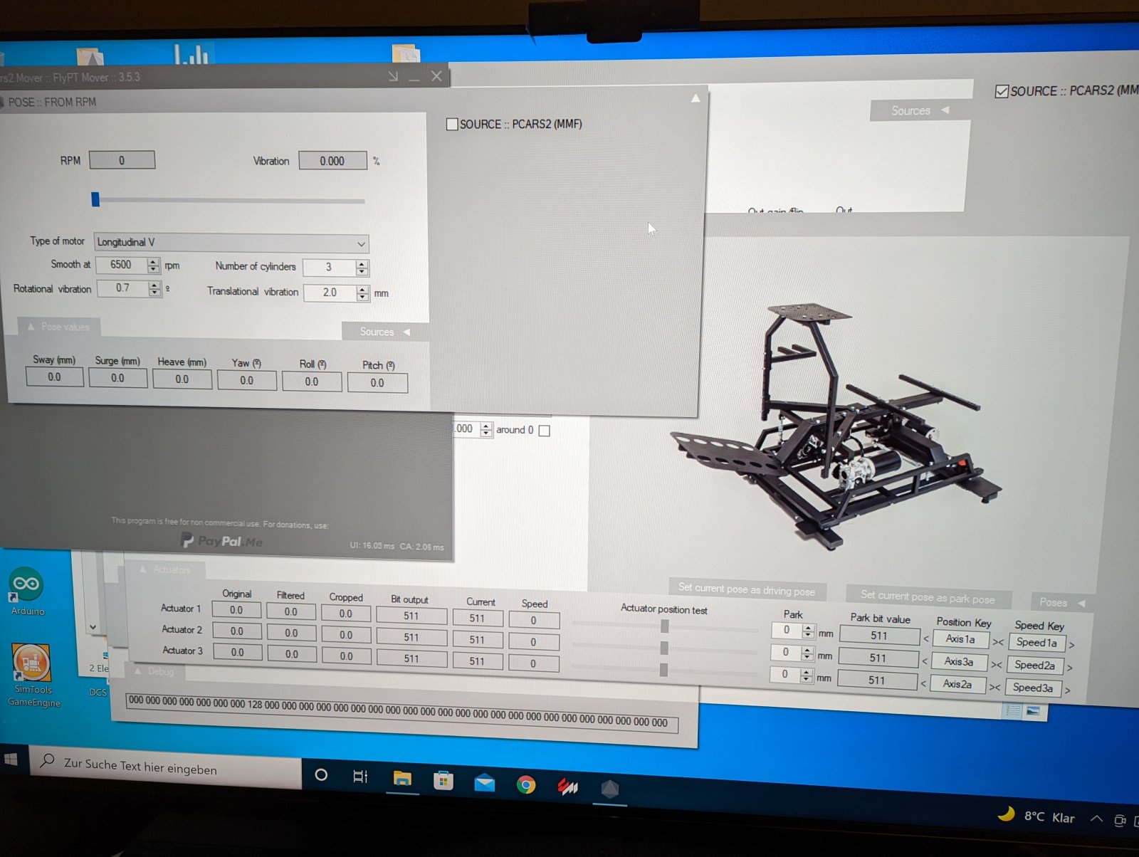Click the '>' arrow after Speed3a
The height and width of the screenshot is (857, 1139).
1068,690
